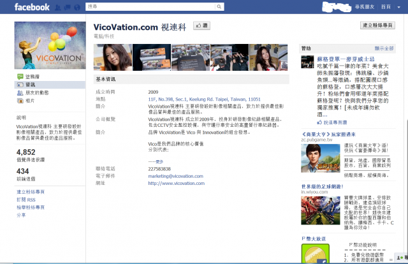Click the friends activity people icon
408x264 pixels.
click(x=20, y=92)
